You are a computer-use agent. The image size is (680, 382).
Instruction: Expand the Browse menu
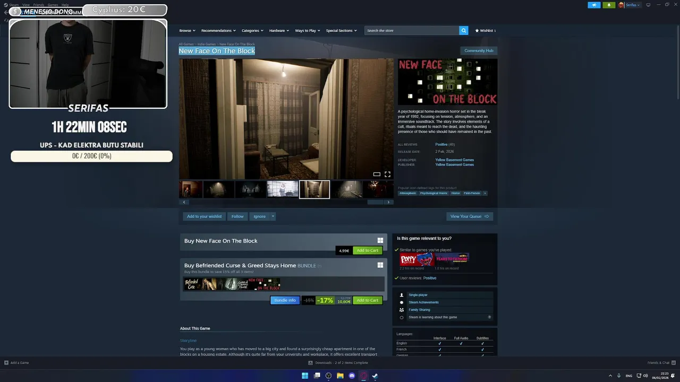point(187,31)
